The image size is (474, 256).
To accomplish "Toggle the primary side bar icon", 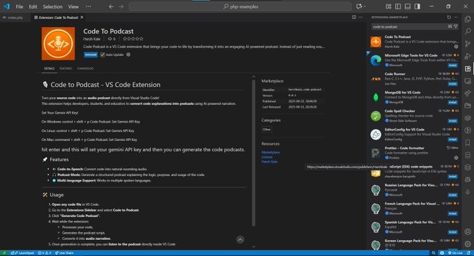I will point(398,6).
